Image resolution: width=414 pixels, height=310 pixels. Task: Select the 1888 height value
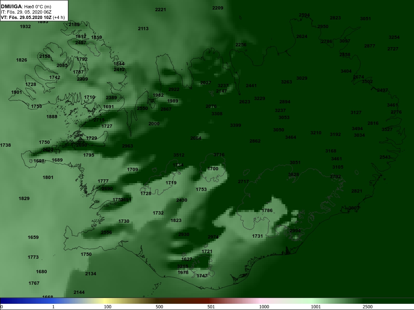click(x=52, y=117)
